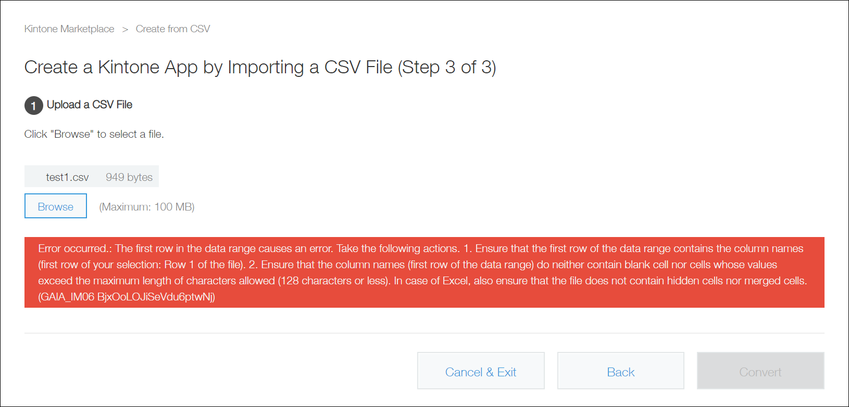Open Kintone Marketplace from the breadcrumb

pyautogui.click(x=69, y=29)
